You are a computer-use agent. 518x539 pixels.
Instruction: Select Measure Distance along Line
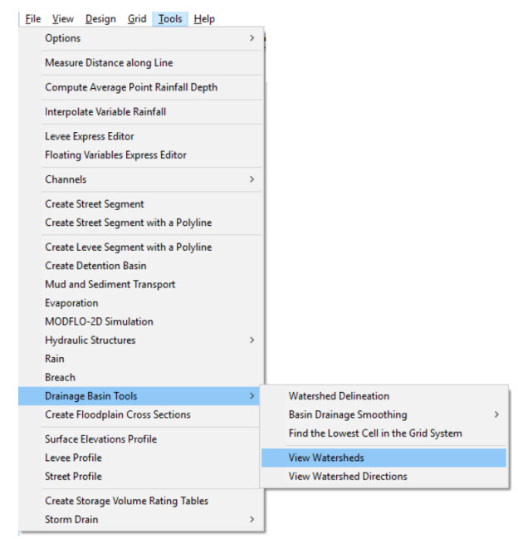coord(109,63)
